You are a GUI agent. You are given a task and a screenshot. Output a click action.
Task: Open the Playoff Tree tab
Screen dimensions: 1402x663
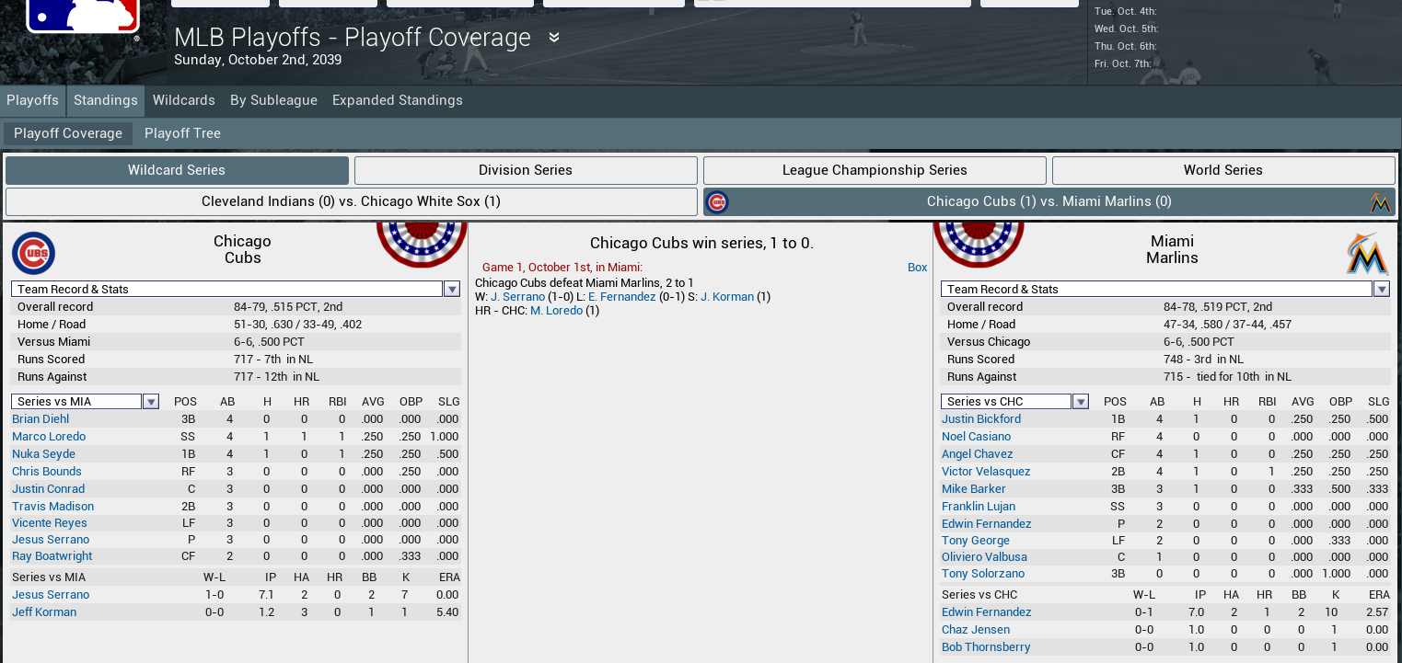tap(182, 133)
